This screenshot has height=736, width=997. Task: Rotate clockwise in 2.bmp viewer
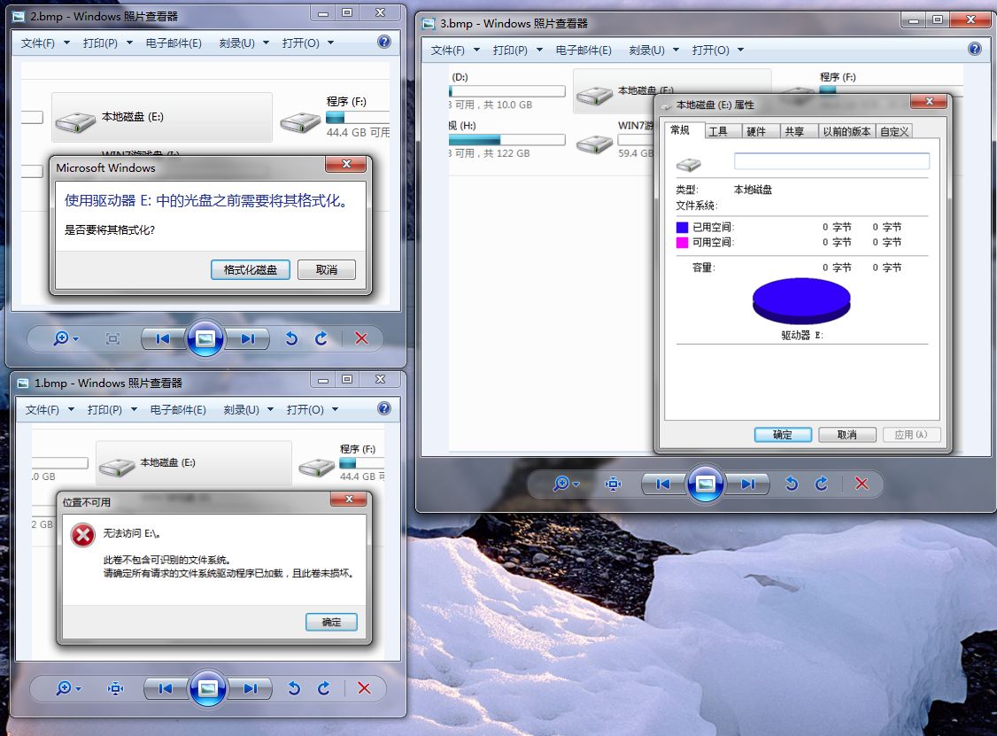click(x=321, y=338)
